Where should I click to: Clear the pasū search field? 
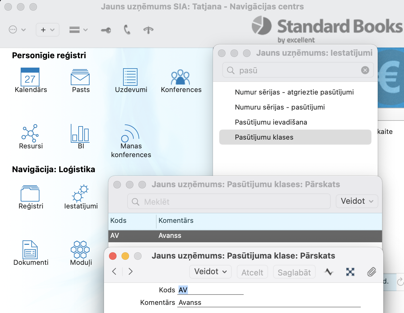pyautogui.click(x=365, y=70)
